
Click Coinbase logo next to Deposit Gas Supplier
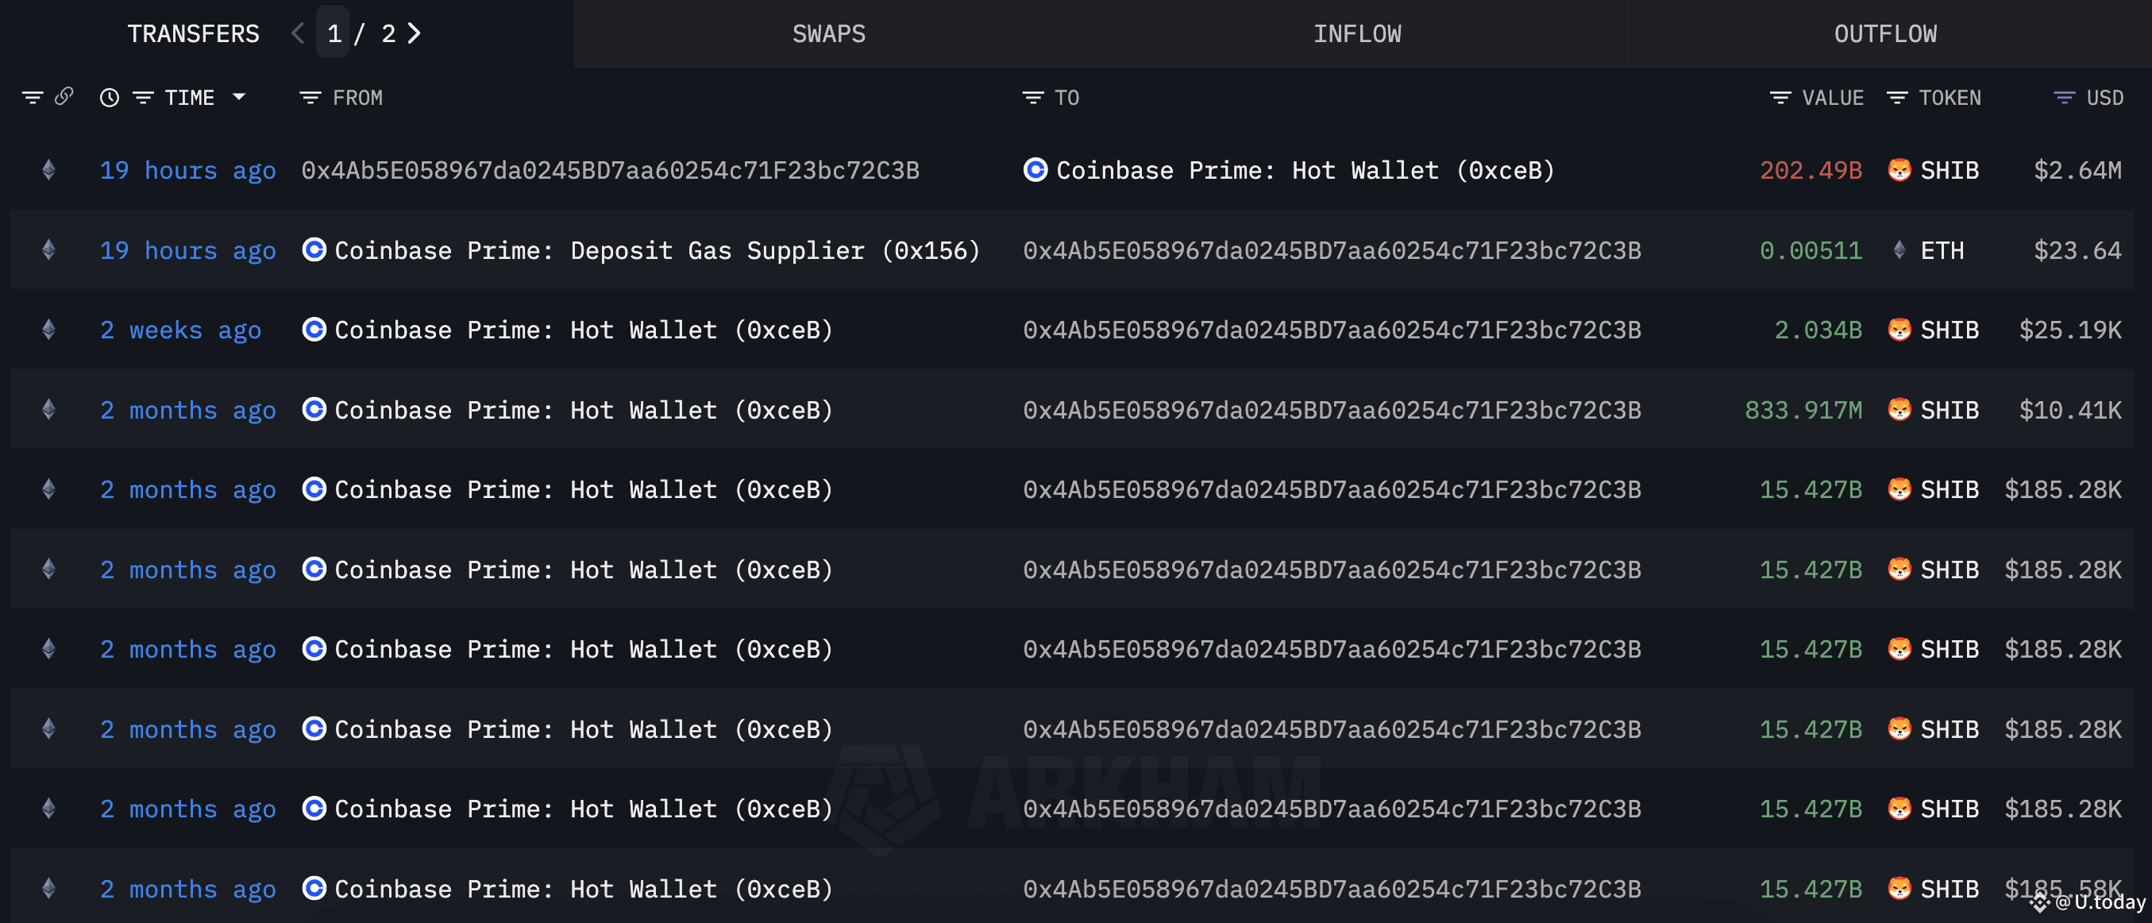(314, 249)
